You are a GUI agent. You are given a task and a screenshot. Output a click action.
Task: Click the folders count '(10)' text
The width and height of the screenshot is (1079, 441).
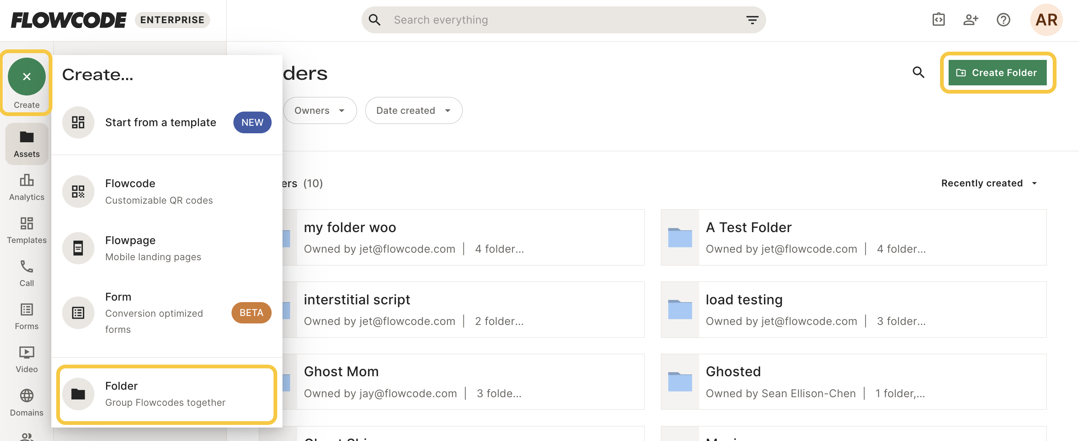pos(313,183)
